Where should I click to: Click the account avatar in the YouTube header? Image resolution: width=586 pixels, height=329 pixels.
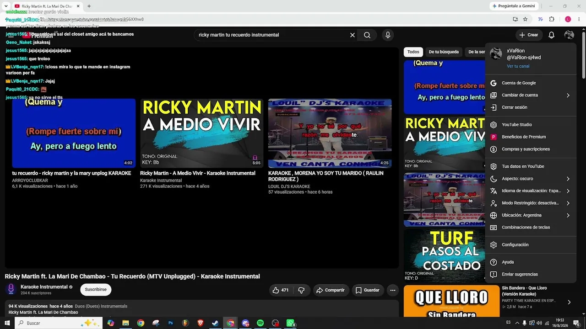(x=569, y=35)
